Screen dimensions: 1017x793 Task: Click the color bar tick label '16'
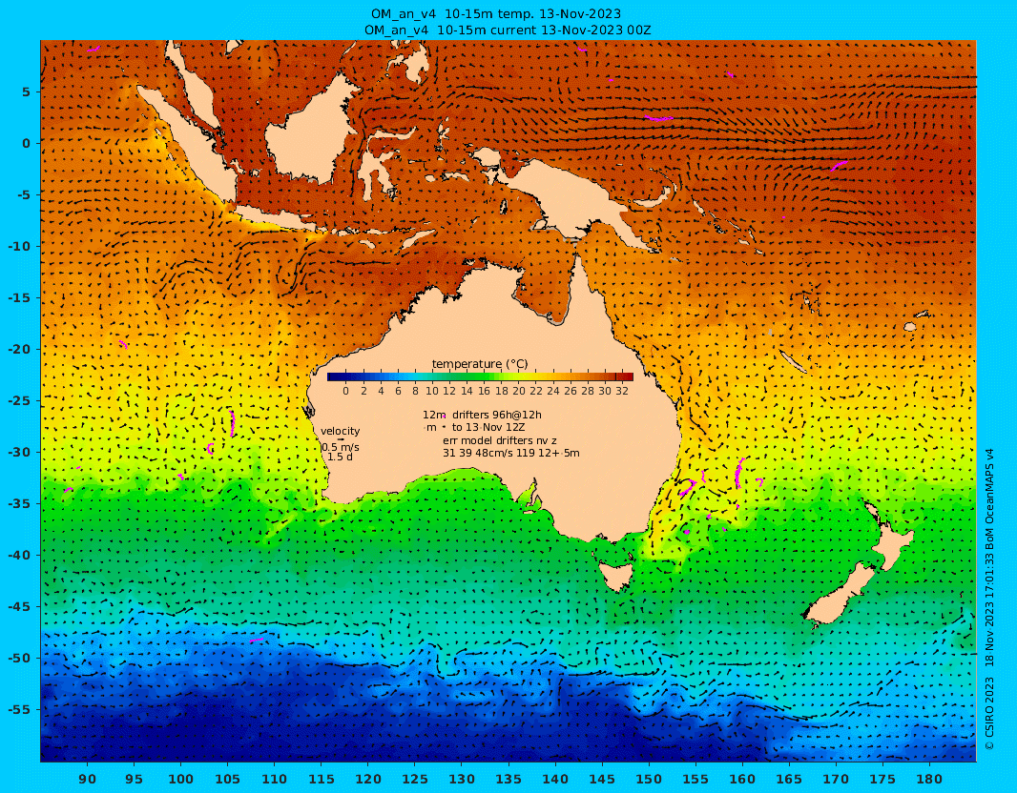tap(484, 391)
